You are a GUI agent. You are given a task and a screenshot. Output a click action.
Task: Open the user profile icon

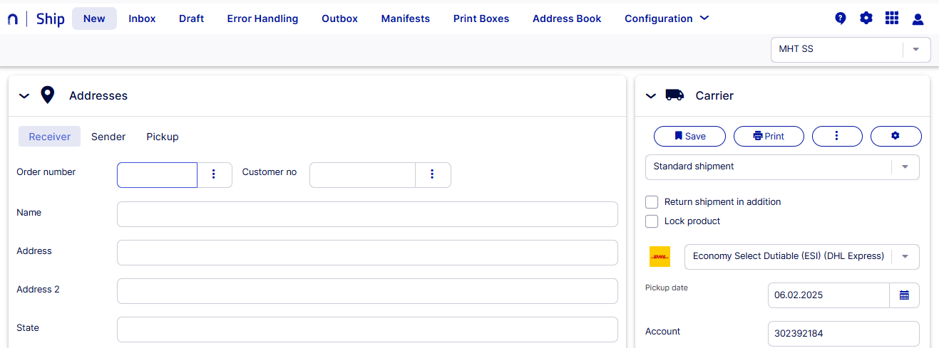[918, 19]
